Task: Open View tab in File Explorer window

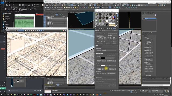Action: pos(14,3)
